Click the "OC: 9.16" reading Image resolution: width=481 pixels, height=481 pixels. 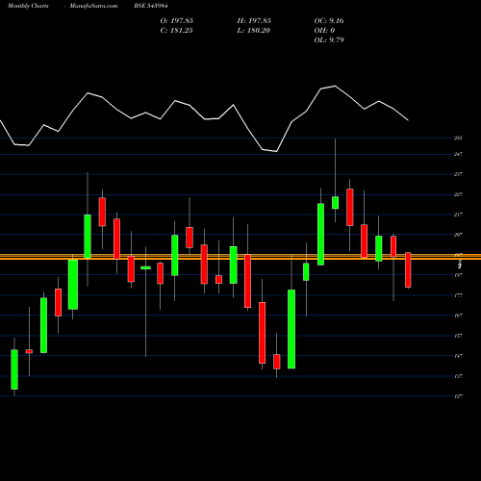329,21
